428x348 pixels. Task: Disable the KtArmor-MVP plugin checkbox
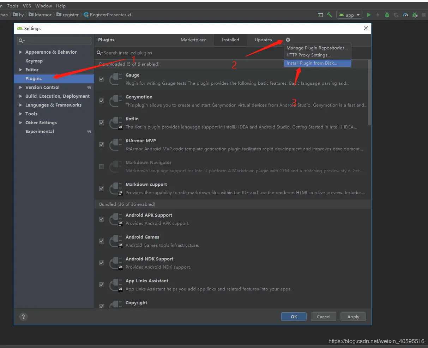102,145
